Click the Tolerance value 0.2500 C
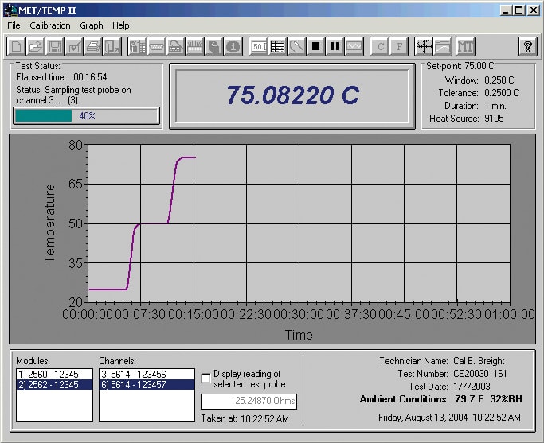This screenshot has height=443, width=544. coord(501,93)
